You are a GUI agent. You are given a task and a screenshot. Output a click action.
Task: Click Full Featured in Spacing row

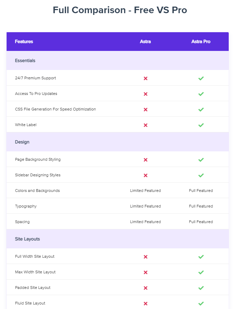click(x=201, y=222)
